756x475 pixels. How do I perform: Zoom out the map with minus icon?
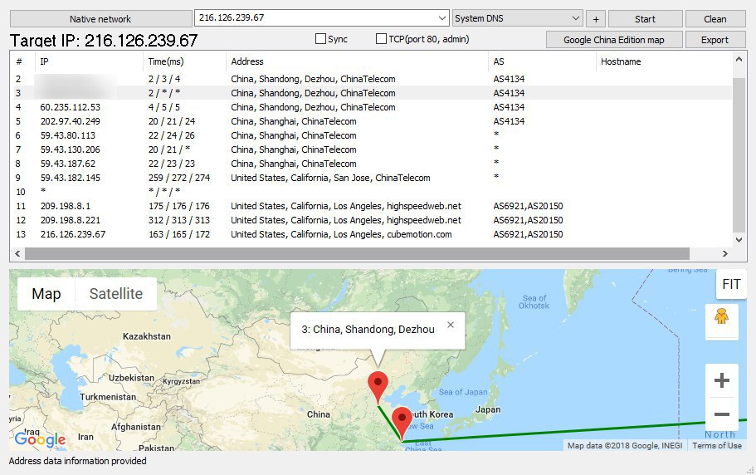(721, 414)
